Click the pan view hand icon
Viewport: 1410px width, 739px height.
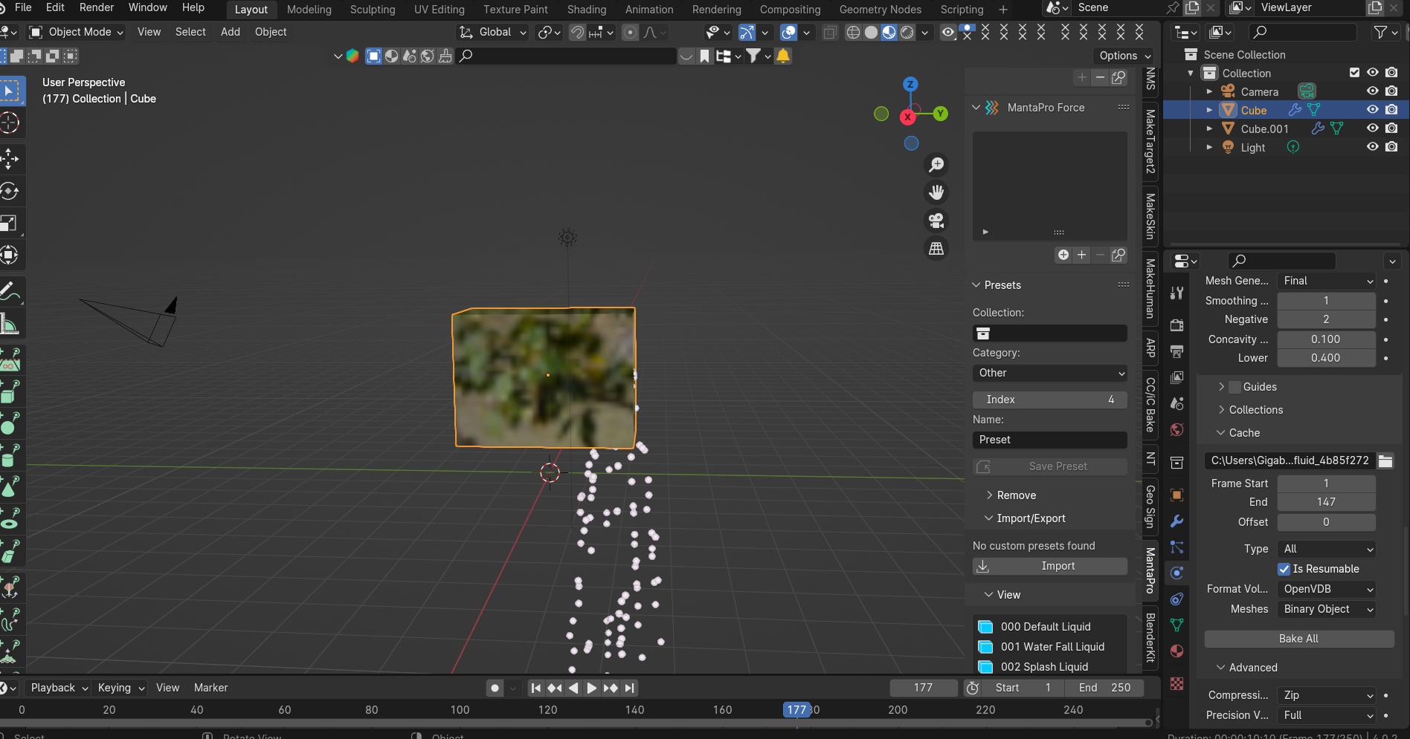tap(936, 192)
